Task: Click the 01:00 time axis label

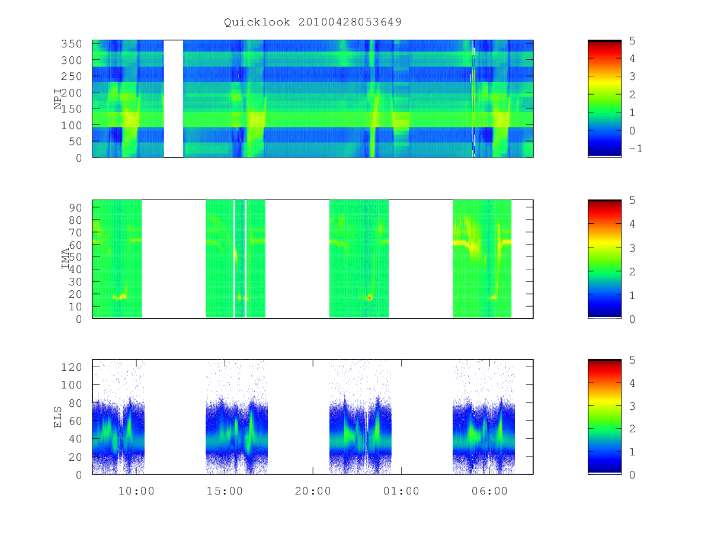Action: (401, 491)
